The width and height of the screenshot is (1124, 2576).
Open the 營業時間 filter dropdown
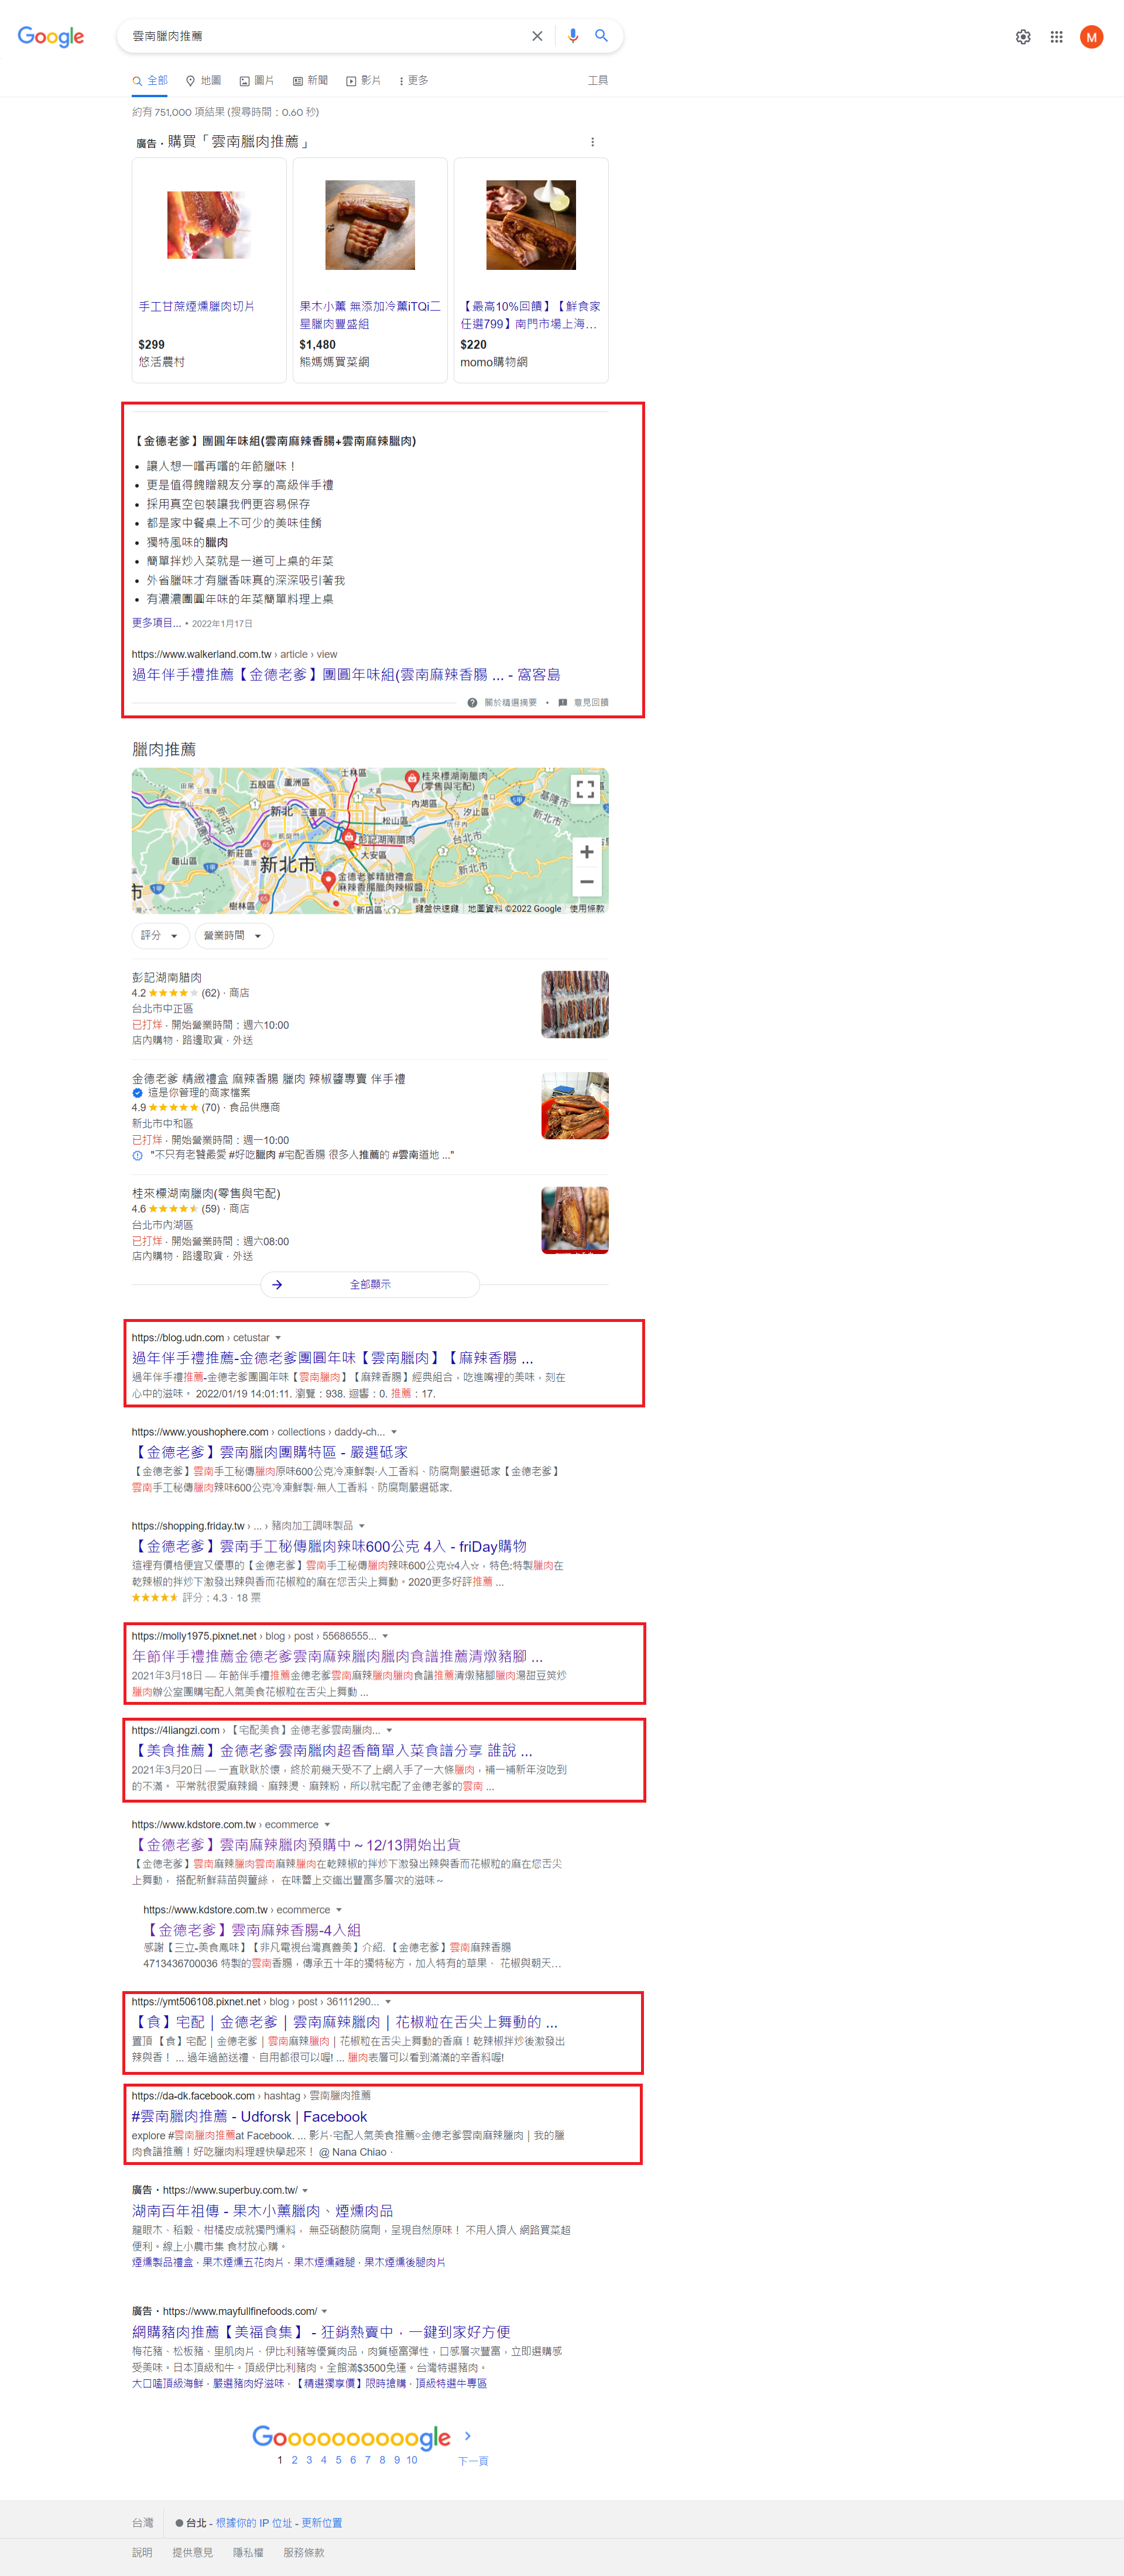click(233, 935)
